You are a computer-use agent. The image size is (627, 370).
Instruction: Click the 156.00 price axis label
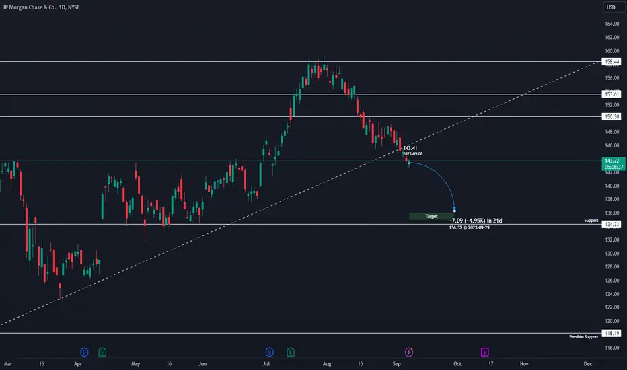612,77
